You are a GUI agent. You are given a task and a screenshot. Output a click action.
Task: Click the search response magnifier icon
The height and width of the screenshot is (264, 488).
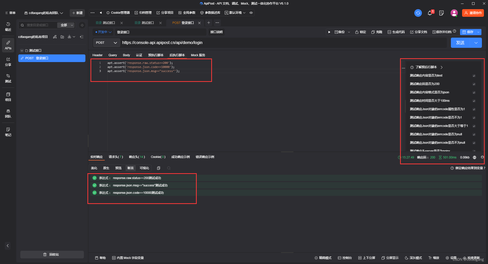coord(169,168)
